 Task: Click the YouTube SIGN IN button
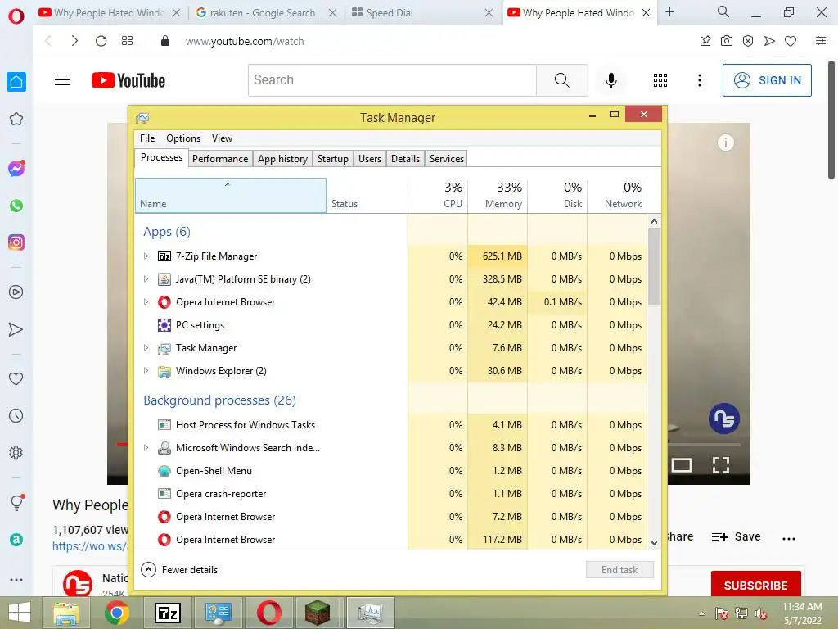(x=767, y=80)
